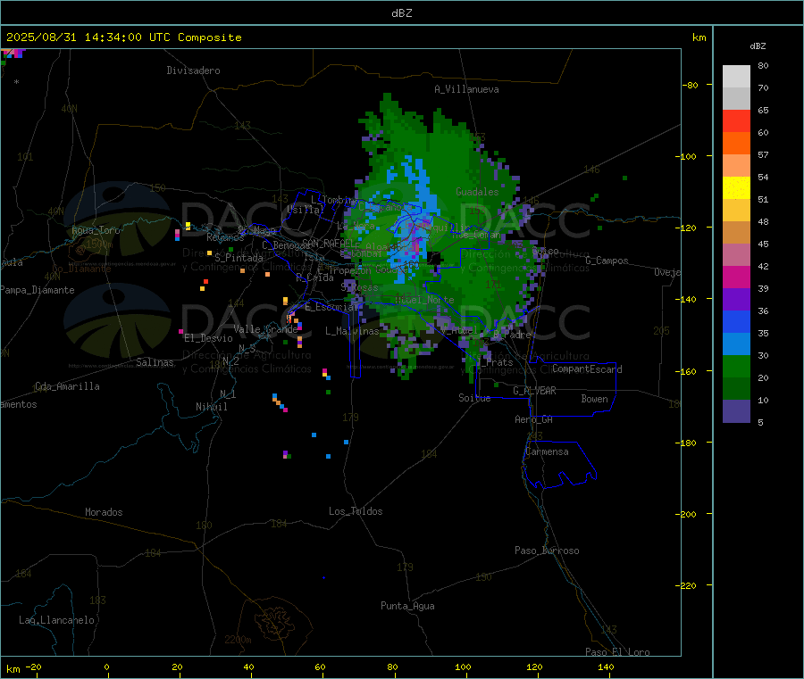Viewport: 804px width, 679px height.
Task: Click the Divisadero map label
Action: [193, 70]
